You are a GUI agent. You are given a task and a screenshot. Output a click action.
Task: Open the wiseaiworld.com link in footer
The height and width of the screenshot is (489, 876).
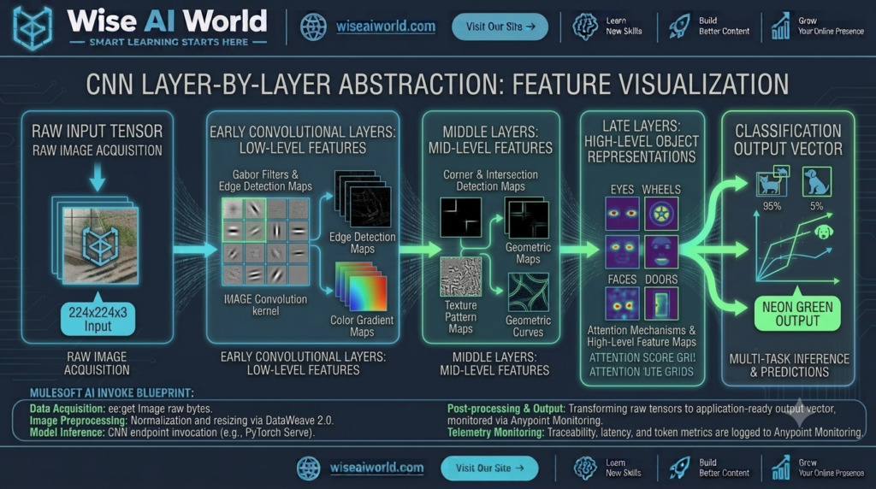[376, 468]
